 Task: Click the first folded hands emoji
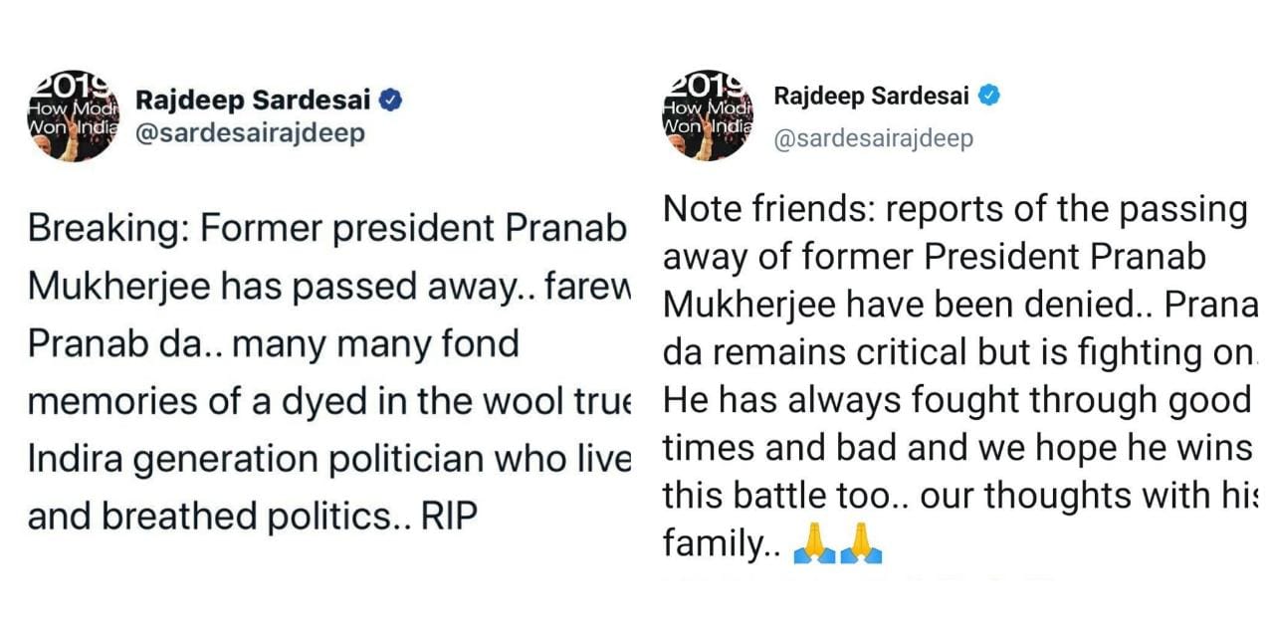[813, 544]
